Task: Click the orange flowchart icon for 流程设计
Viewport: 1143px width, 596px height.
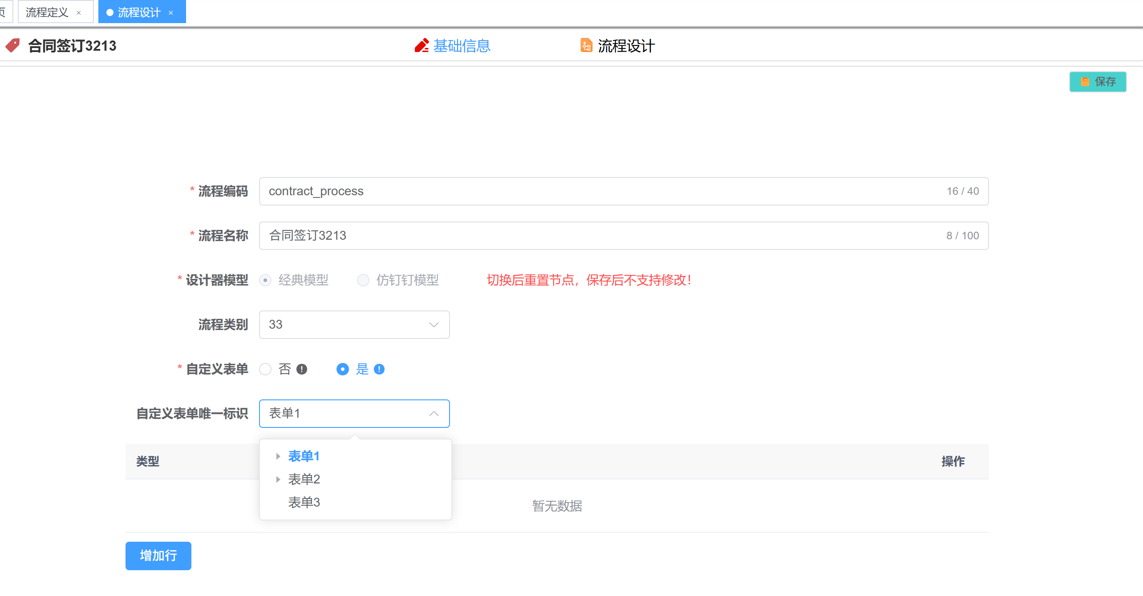Action: pos(586,45)
